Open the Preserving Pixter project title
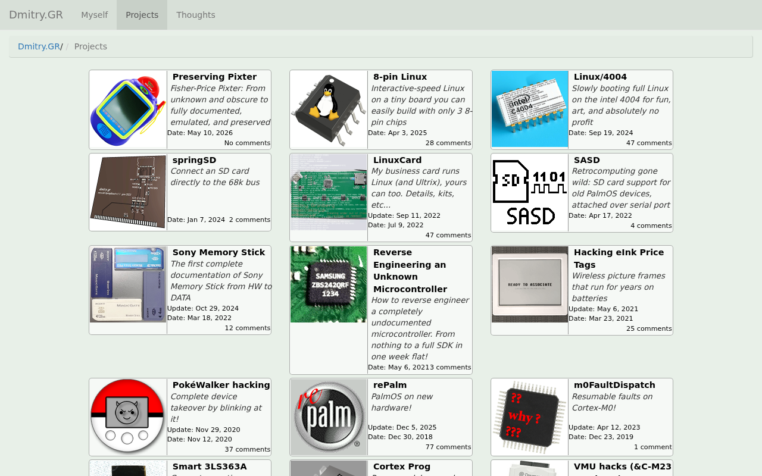The width and height of the screenshot is (762, 476). coord(214,77)
